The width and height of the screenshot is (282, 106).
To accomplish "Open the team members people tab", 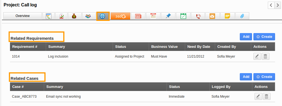I will (x=88, y=16).
